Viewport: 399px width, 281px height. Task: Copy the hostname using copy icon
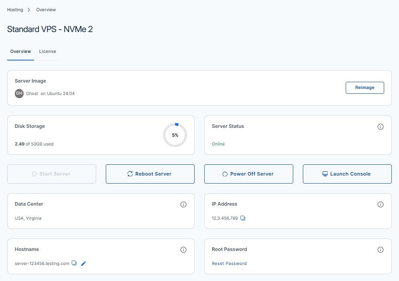74,263
